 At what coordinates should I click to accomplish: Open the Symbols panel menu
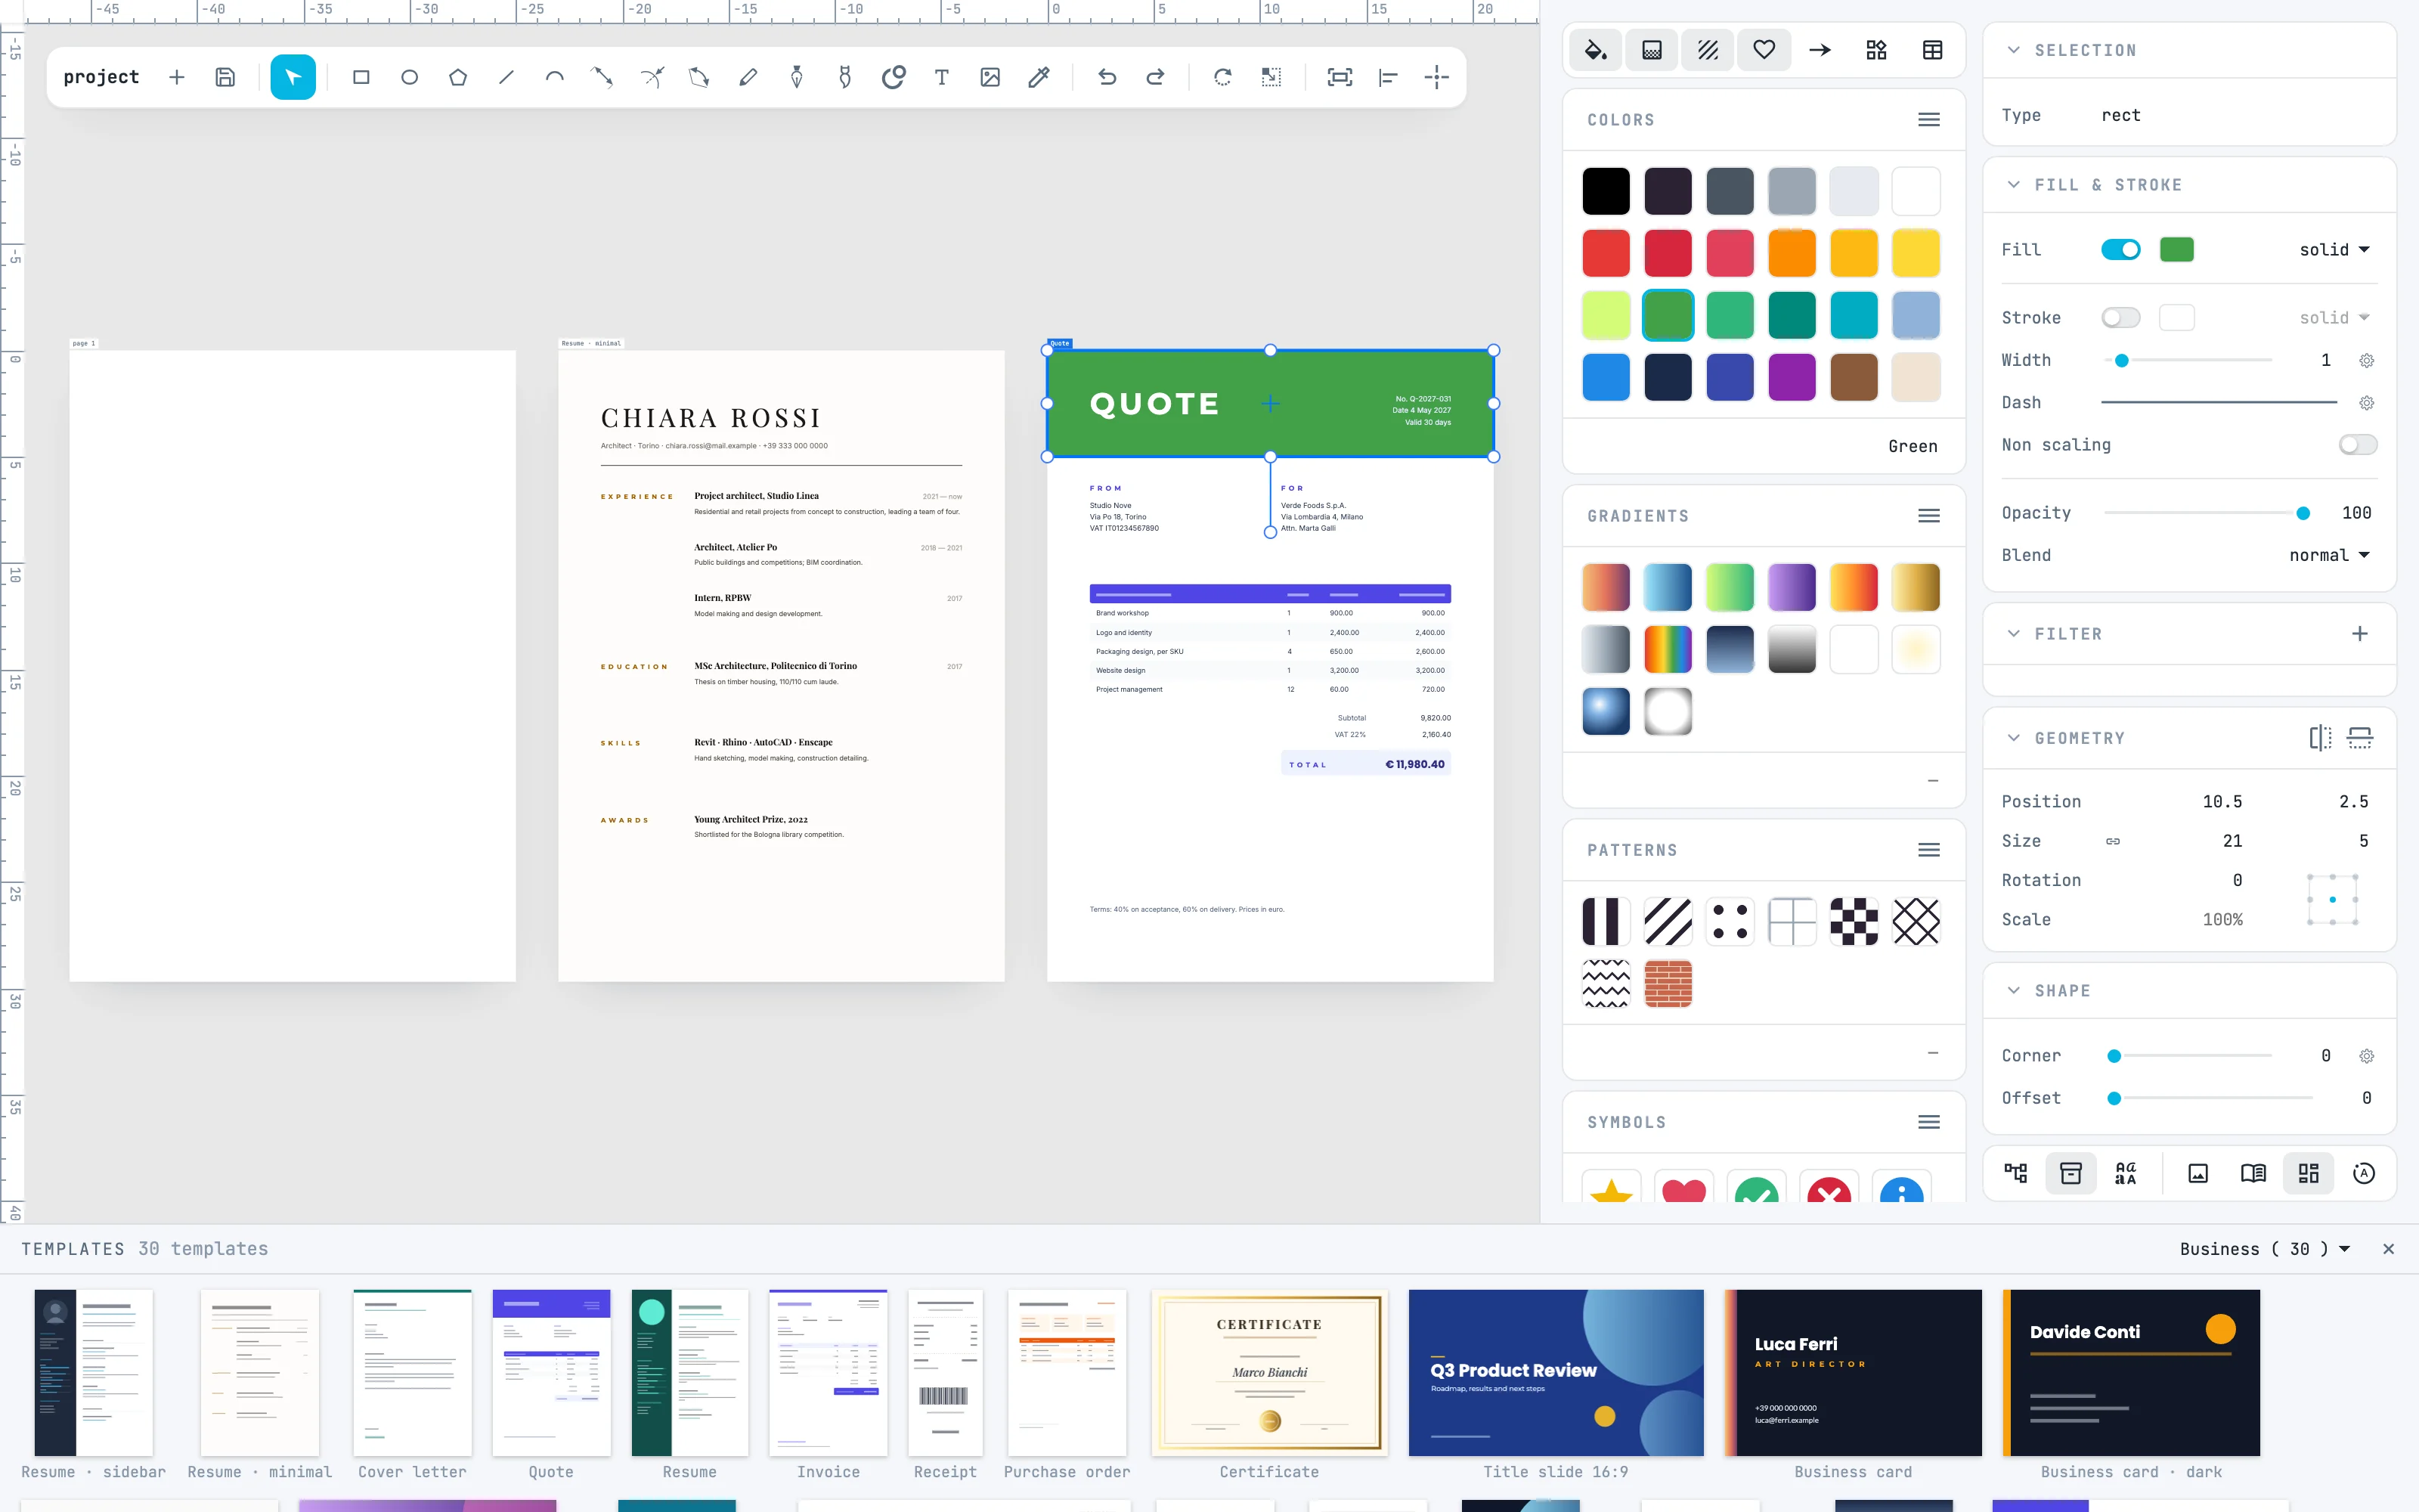point(1929,1122)
